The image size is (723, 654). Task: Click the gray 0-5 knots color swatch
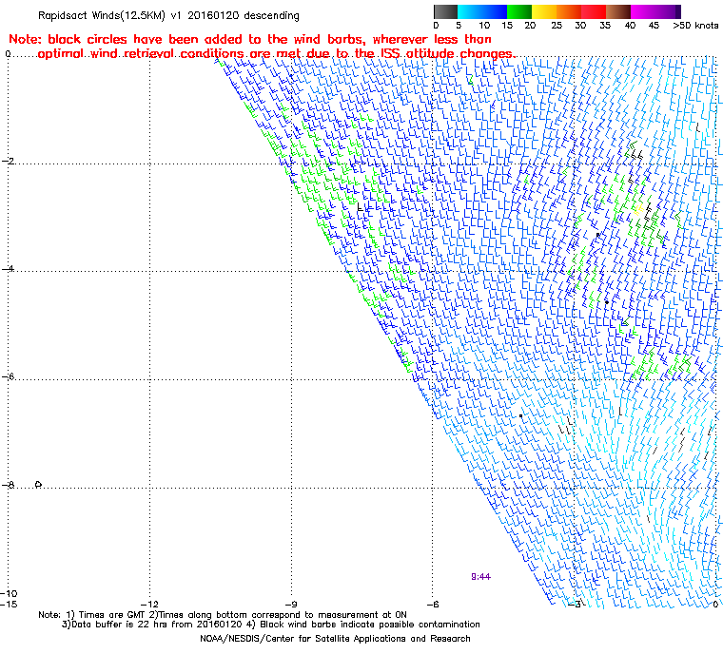(445, 11)
